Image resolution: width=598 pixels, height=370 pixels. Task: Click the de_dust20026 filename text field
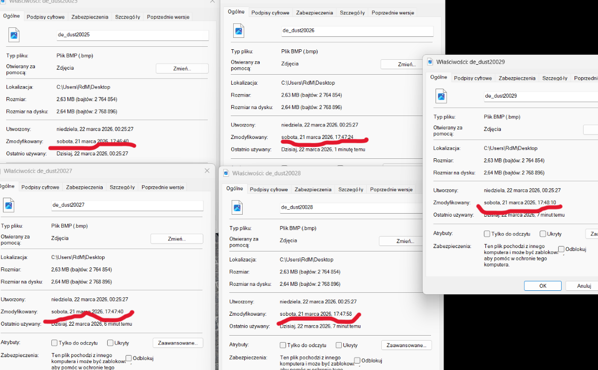pos(357,31)
